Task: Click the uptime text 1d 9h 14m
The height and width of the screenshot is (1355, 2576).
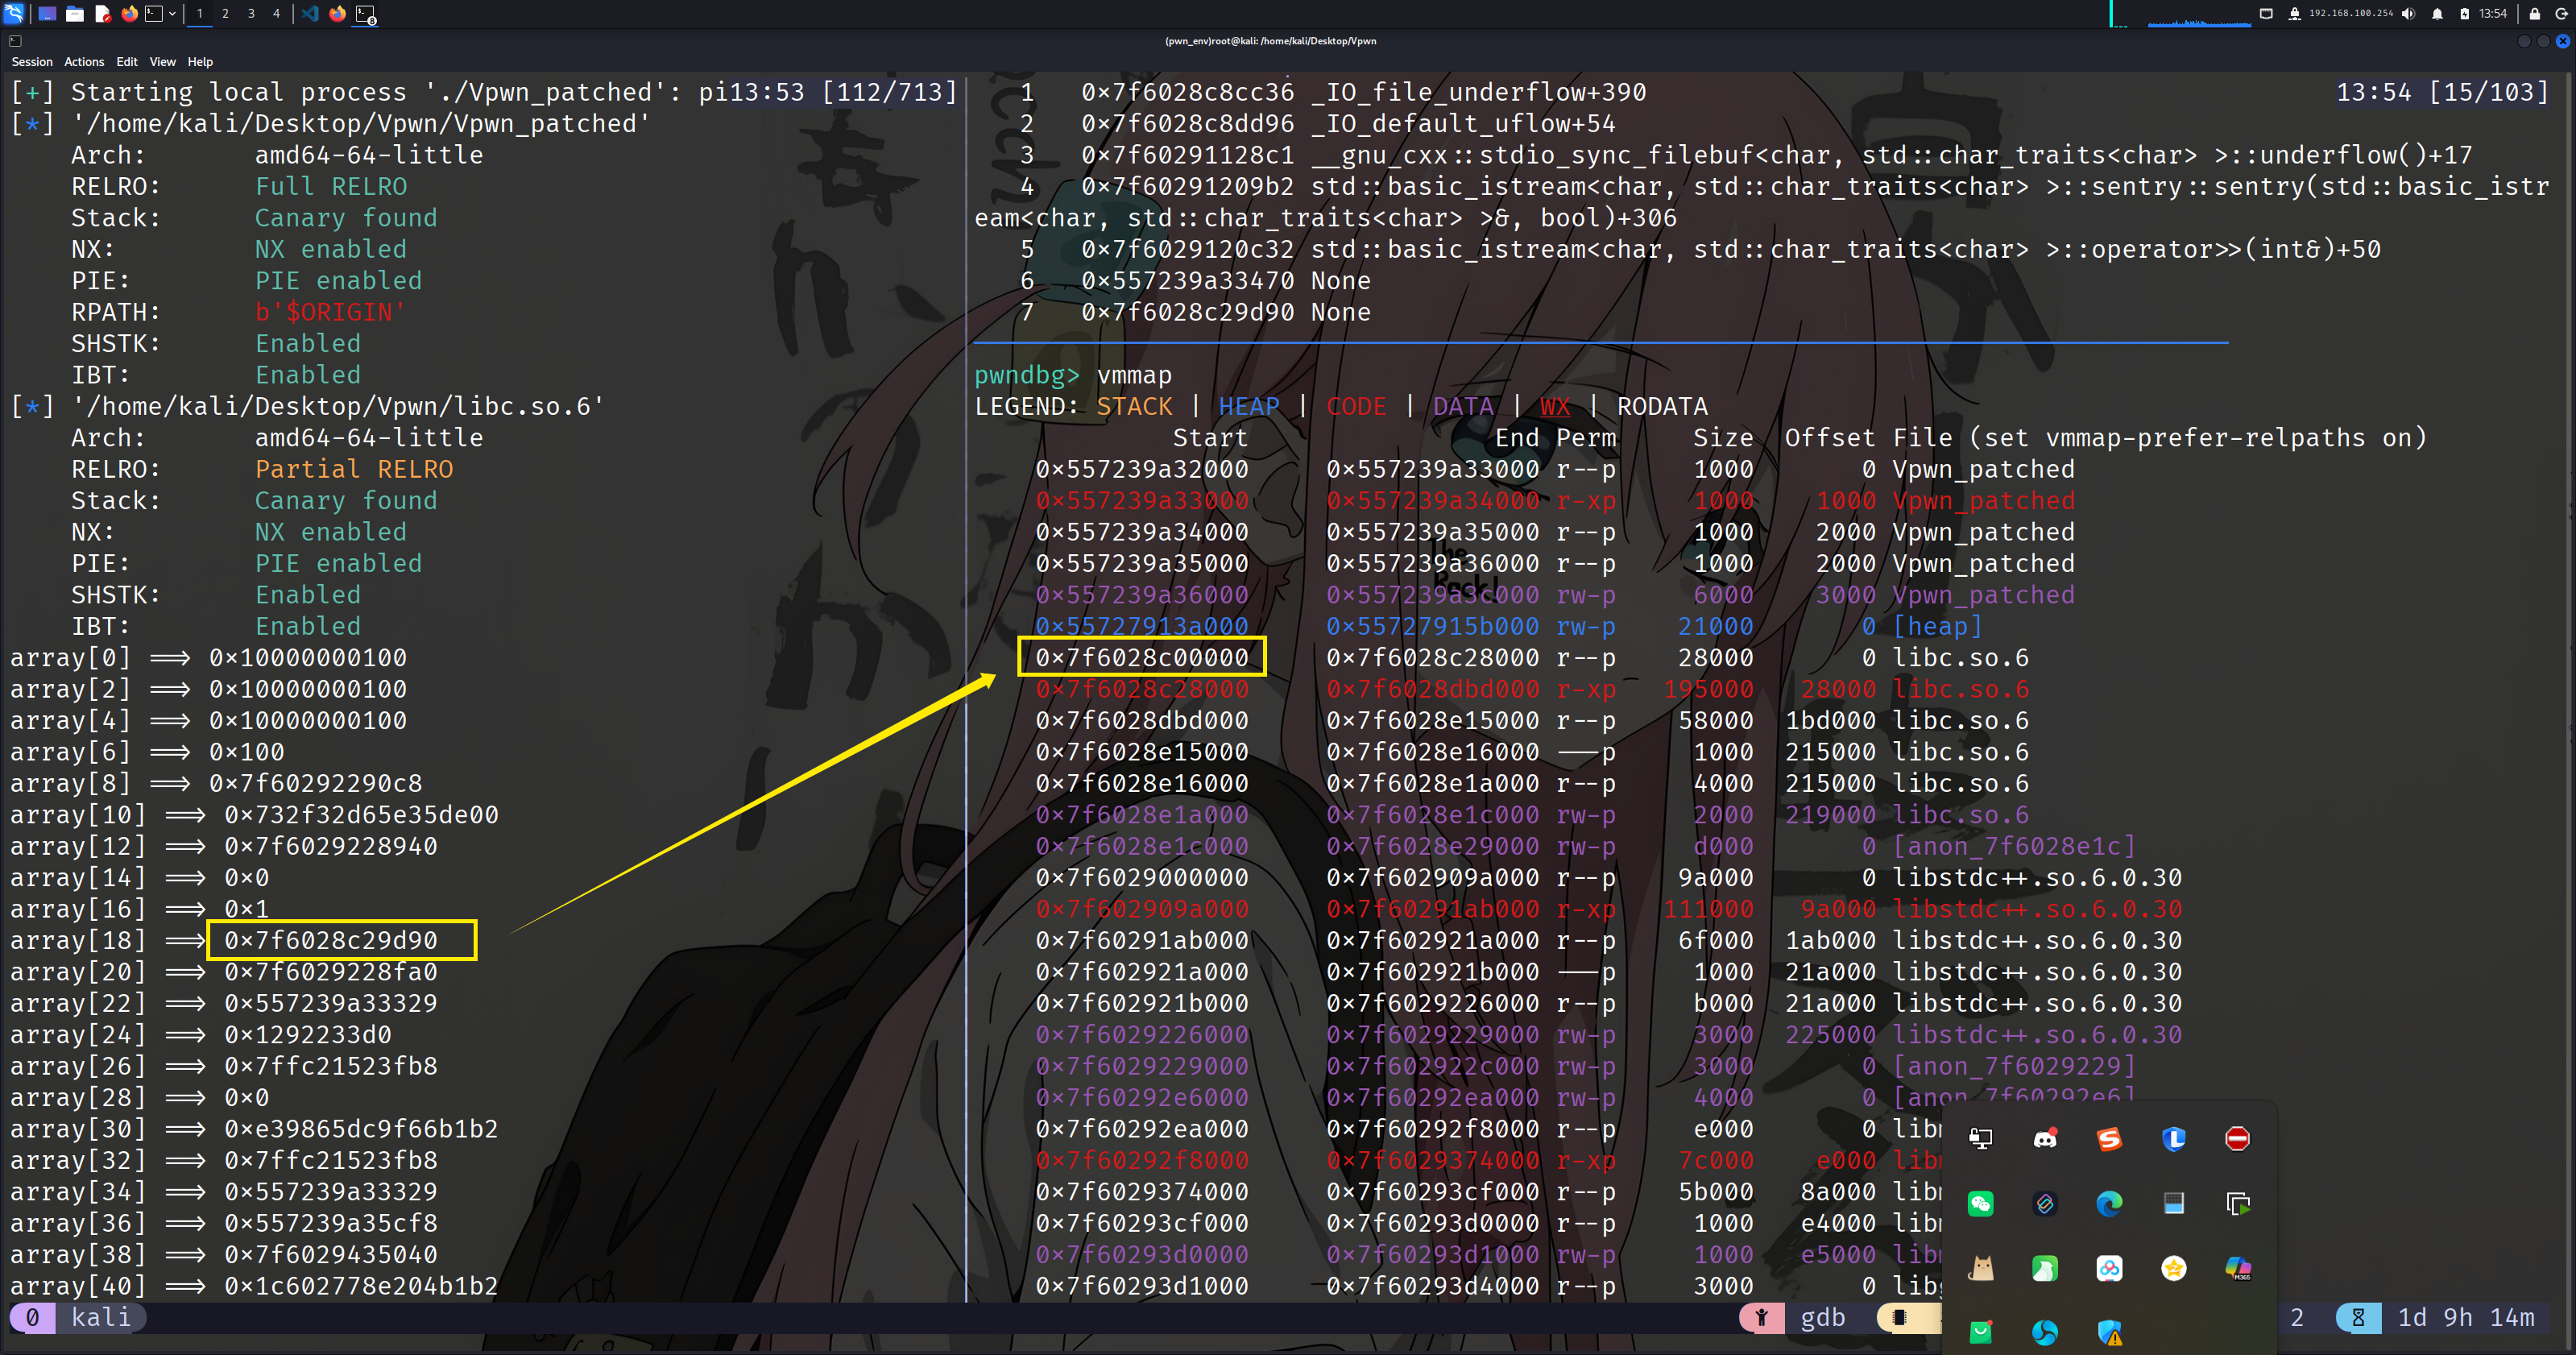Action: tap(2465, 1317)
